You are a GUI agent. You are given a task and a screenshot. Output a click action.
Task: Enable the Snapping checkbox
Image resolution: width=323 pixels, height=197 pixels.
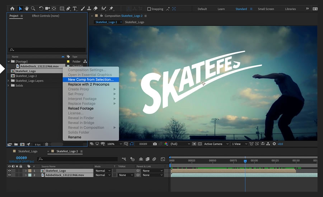coord(149,9)
